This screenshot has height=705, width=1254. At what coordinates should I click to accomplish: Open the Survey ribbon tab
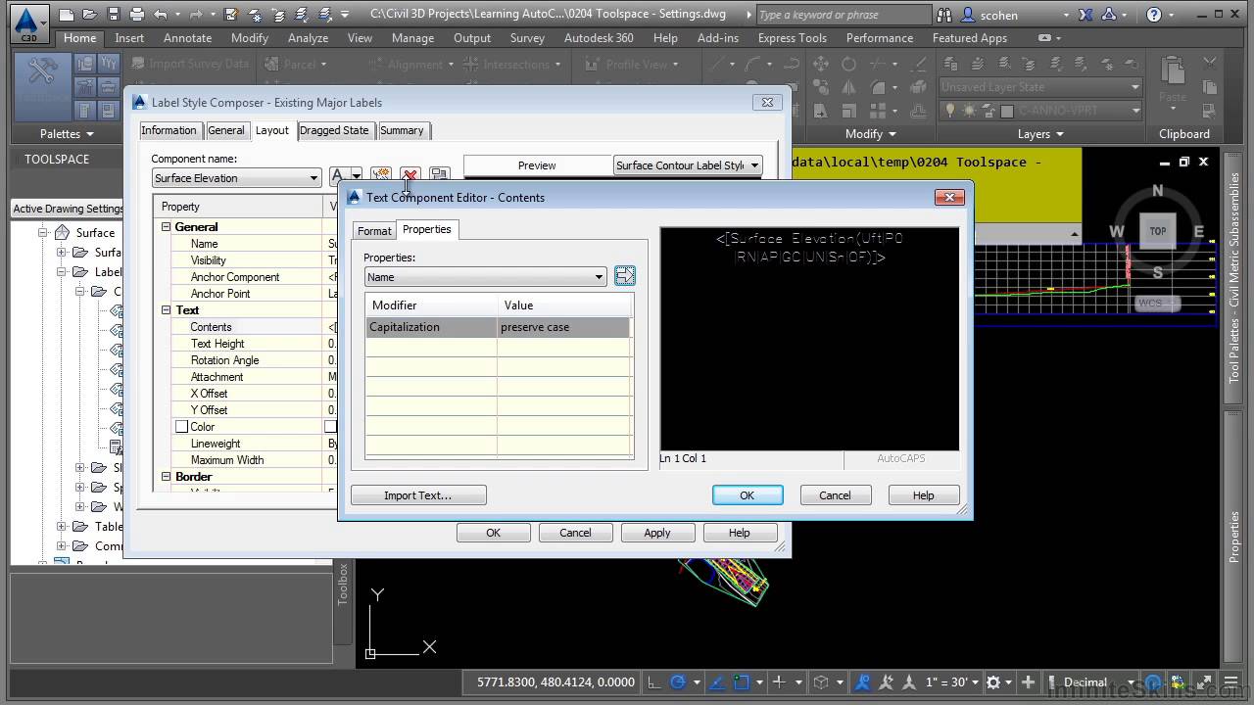point(527,38)
